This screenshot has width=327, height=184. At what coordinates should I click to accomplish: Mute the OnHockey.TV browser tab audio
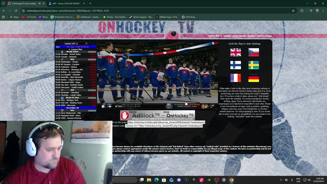[x=39, y=4]
